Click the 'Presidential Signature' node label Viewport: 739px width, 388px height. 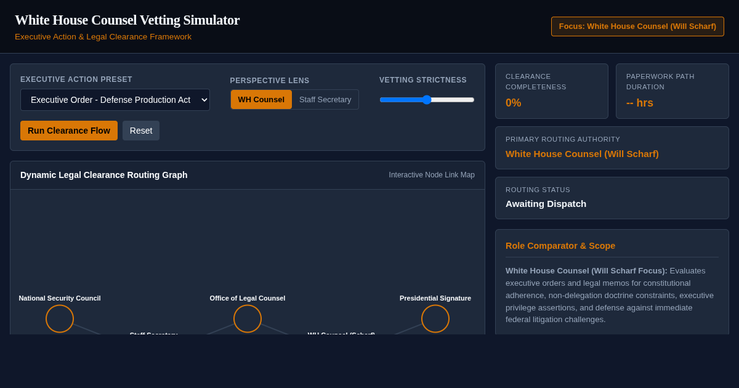[435, 298]
